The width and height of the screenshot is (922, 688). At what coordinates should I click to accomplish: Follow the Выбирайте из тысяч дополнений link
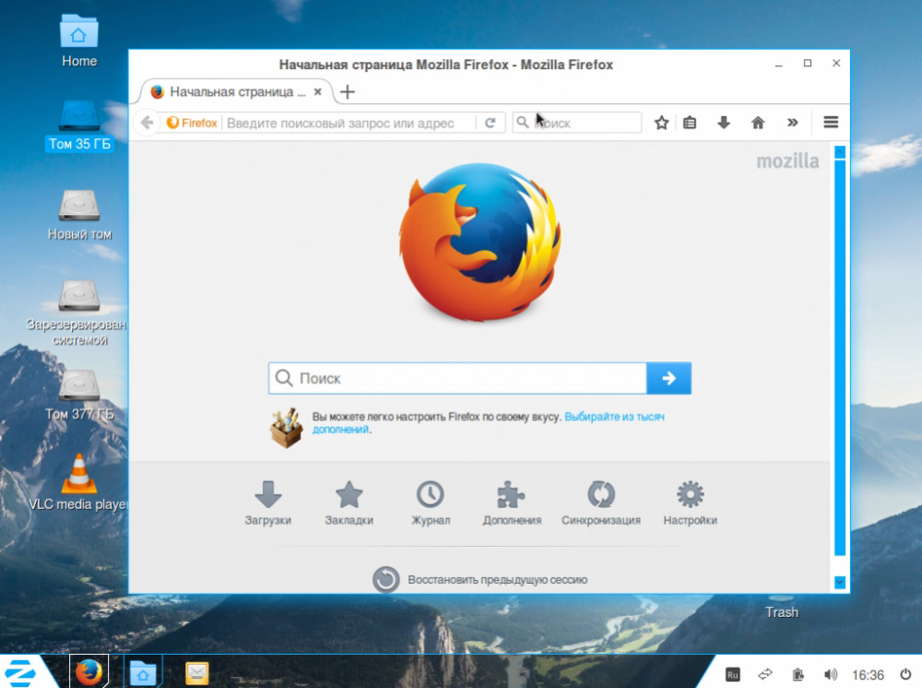tap(488, 422)
